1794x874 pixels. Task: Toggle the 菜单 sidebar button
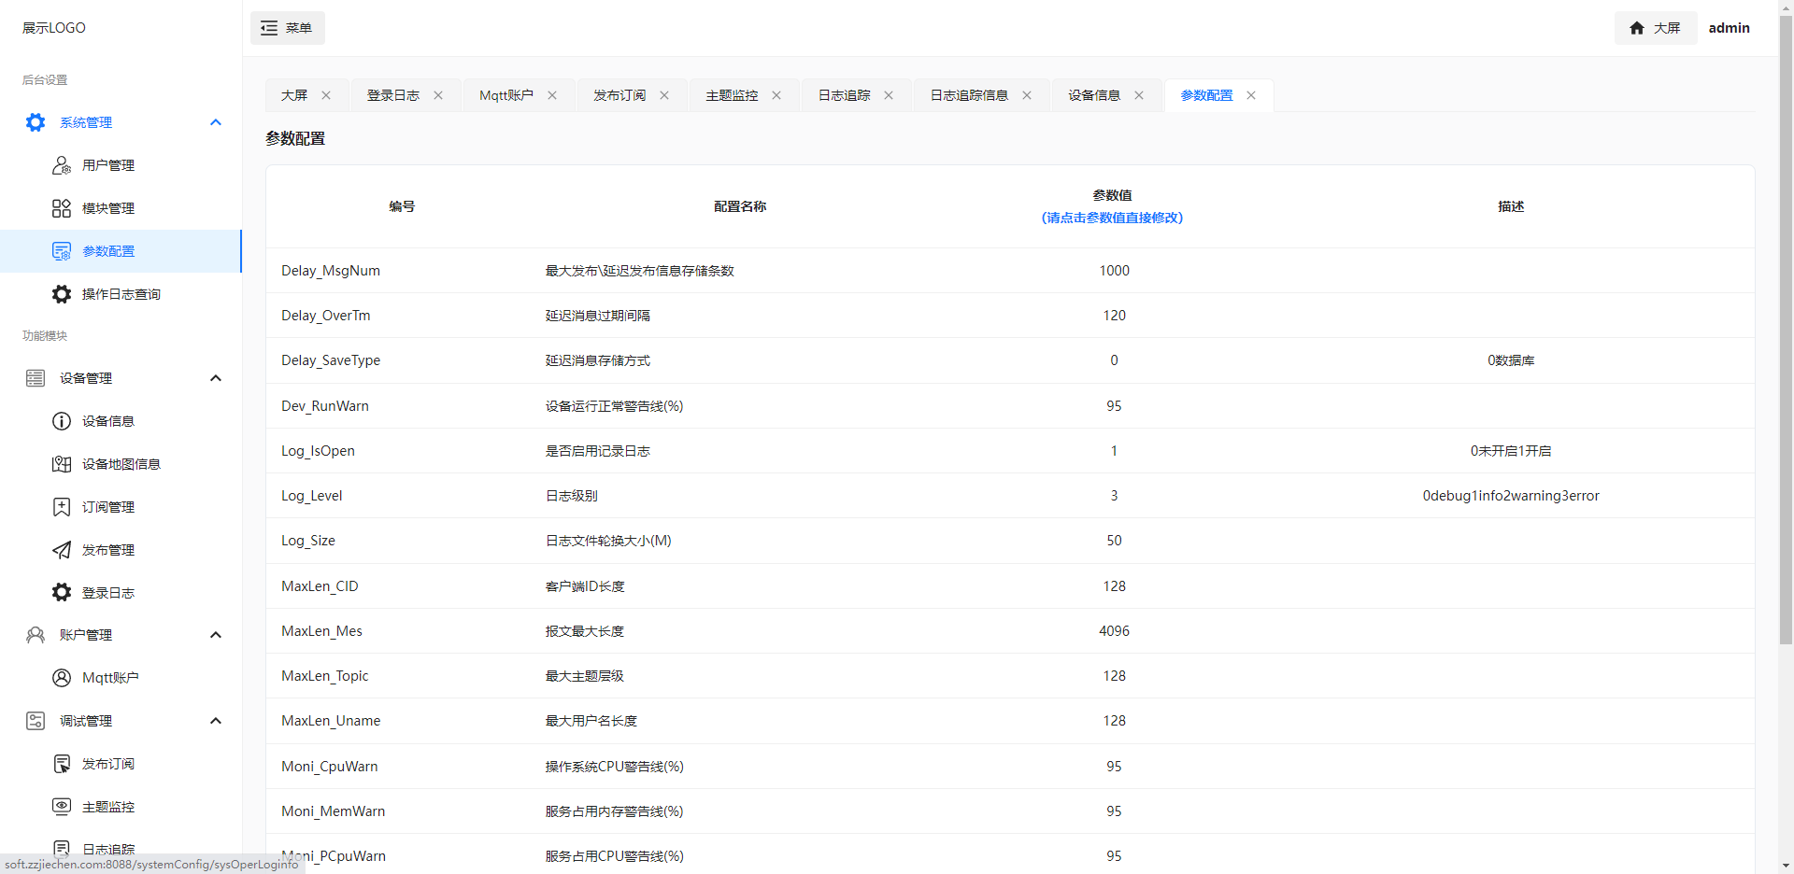click(x=287, y=28)
